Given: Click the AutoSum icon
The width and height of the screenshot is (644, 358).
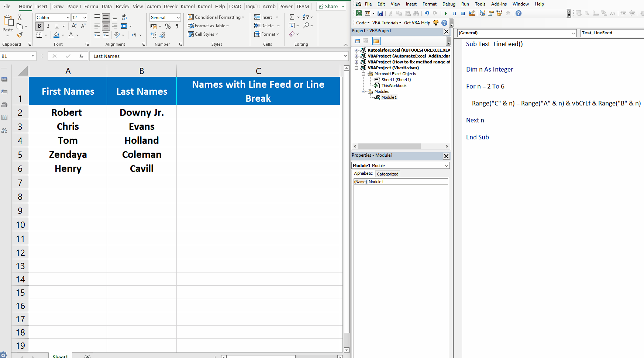Looking at the screenshot, I should point(292,17).
